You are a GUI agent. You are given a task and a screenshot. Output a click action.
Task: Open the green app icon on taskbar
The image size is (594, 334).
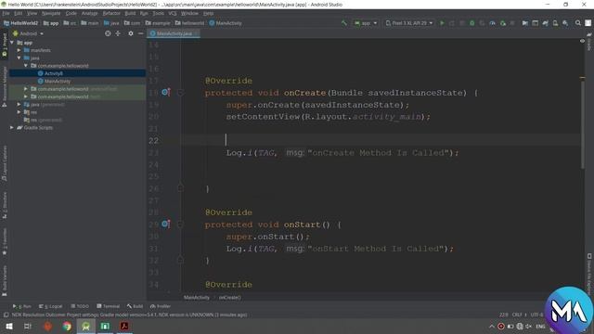coord(105,326)
